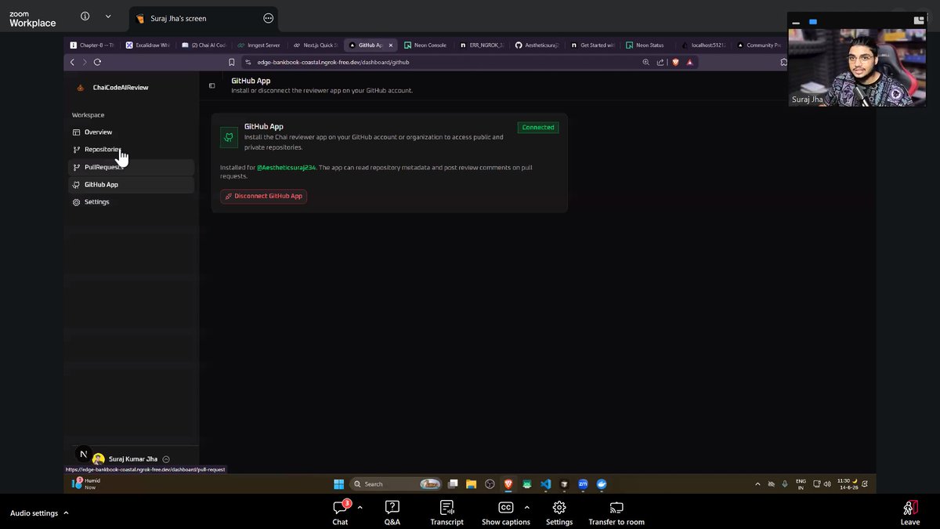
Task: Open Audio settings menu
Action: (40, 513)
